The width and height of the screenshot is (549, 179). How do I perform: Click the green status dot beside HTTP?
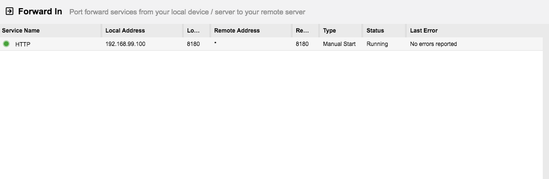point(6,44)
